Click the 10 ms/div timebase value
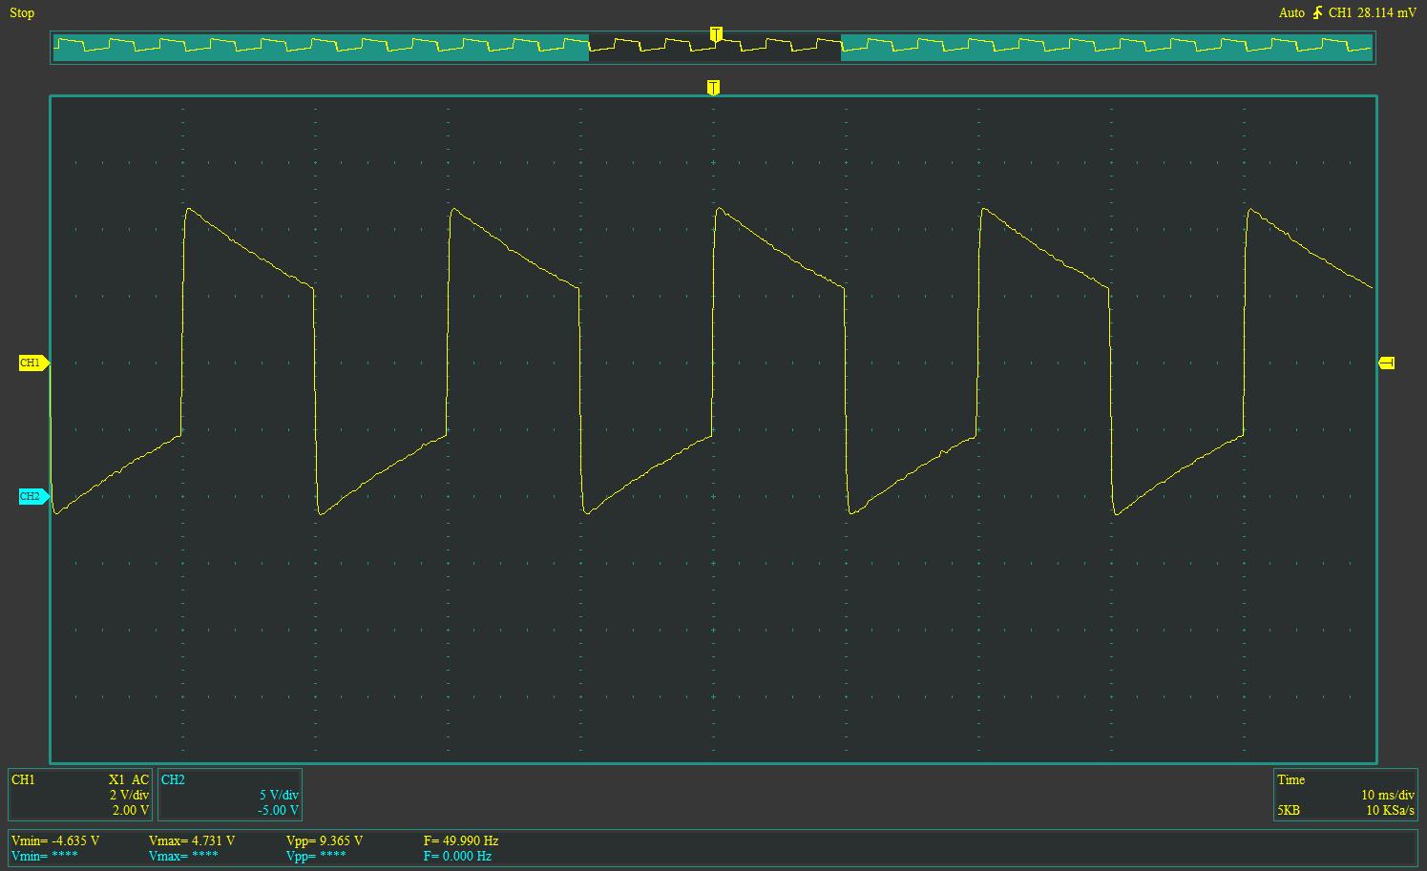The height and width of the screenshot is (871, 1427). click(1388, 795)
